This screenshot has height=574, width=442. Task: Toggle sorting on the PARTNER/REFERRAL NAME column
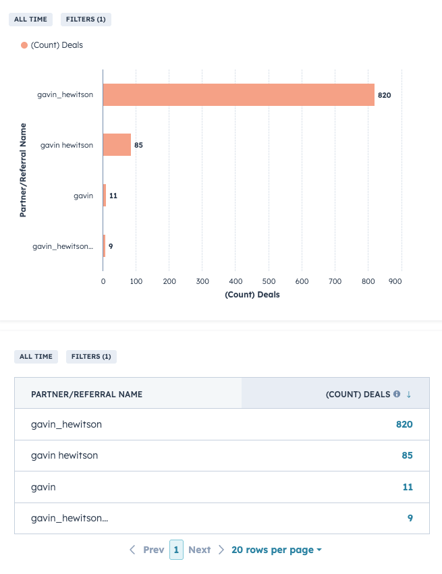[x=88, y=393]
